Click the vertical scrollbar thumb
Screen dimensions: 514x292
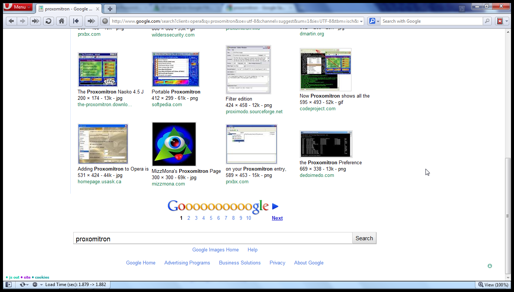point(508,215)
